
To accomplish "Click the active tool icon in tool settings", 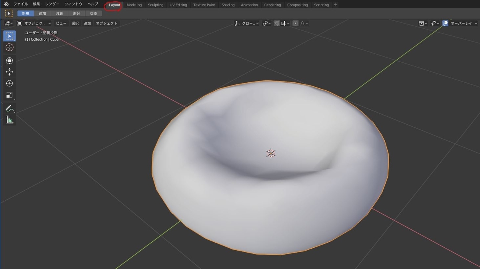I will (x=9, y=14).
